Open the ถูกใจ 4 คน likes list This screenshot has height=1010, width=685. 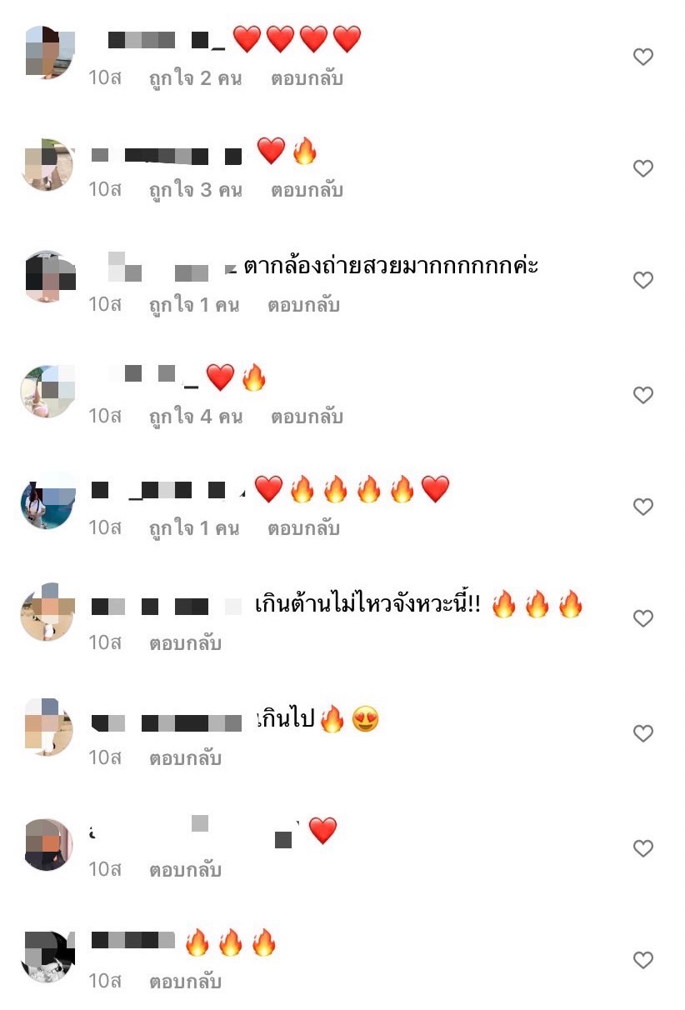pyautogui.click(x=195, y=417)
